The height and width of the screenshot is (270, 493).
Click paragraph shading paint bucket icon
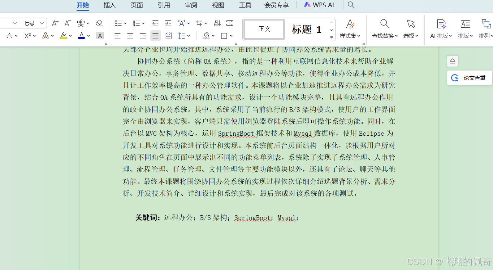tap(206, 36)
